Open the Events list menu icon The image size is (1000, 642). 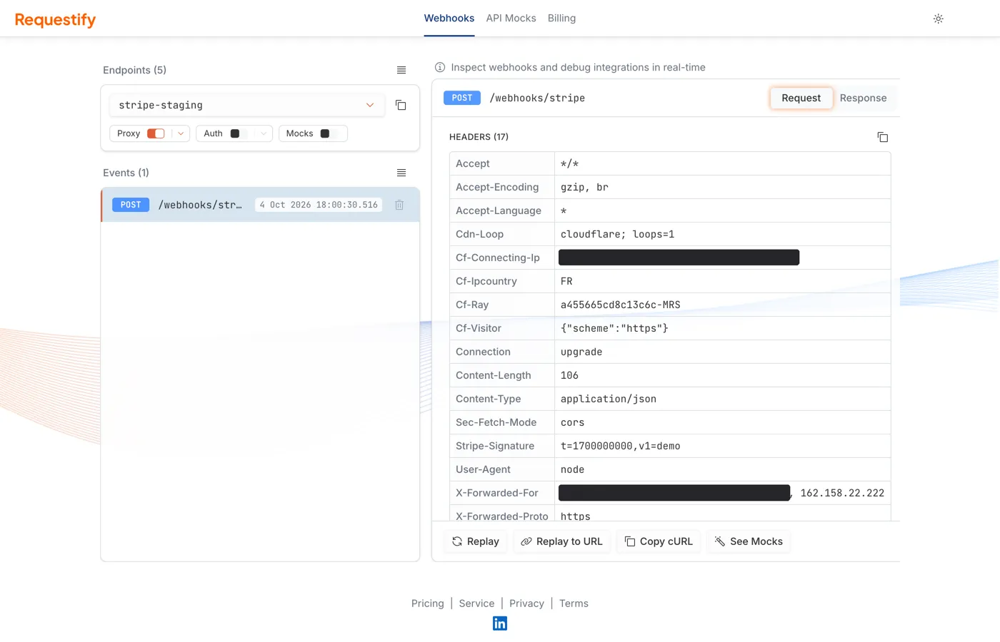coord(401,173)
